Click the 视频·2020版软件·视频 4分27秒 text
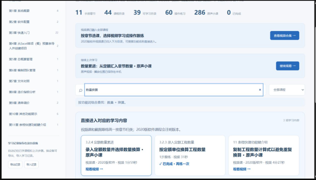The width and height of the screenshot is (316, 180). pos(259,162)
